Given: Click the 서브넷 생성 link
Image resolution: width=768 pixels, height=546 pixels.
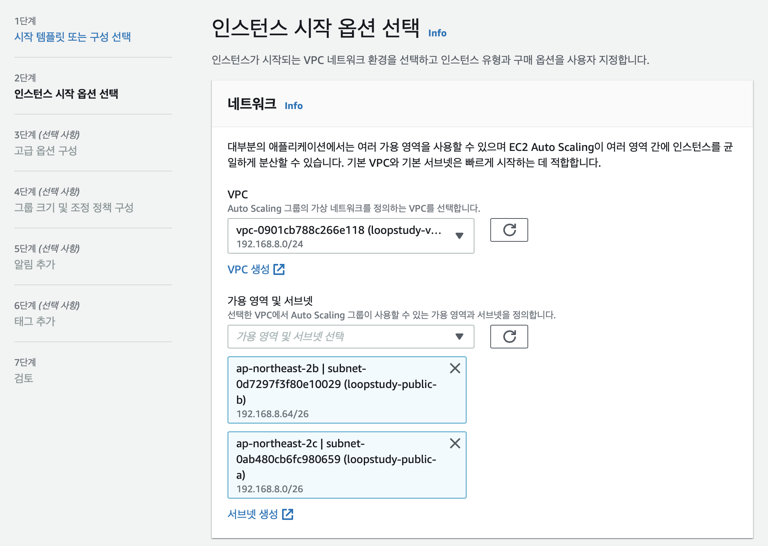Looking at the screenshot, I should click(x=253, y=514).
